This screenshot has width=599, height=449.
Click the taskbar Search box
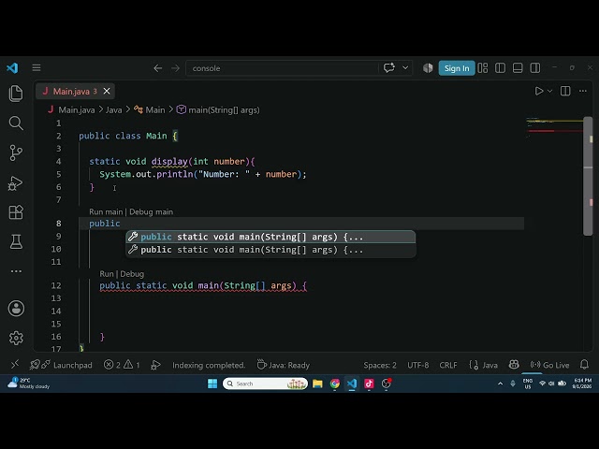[265, 384]
